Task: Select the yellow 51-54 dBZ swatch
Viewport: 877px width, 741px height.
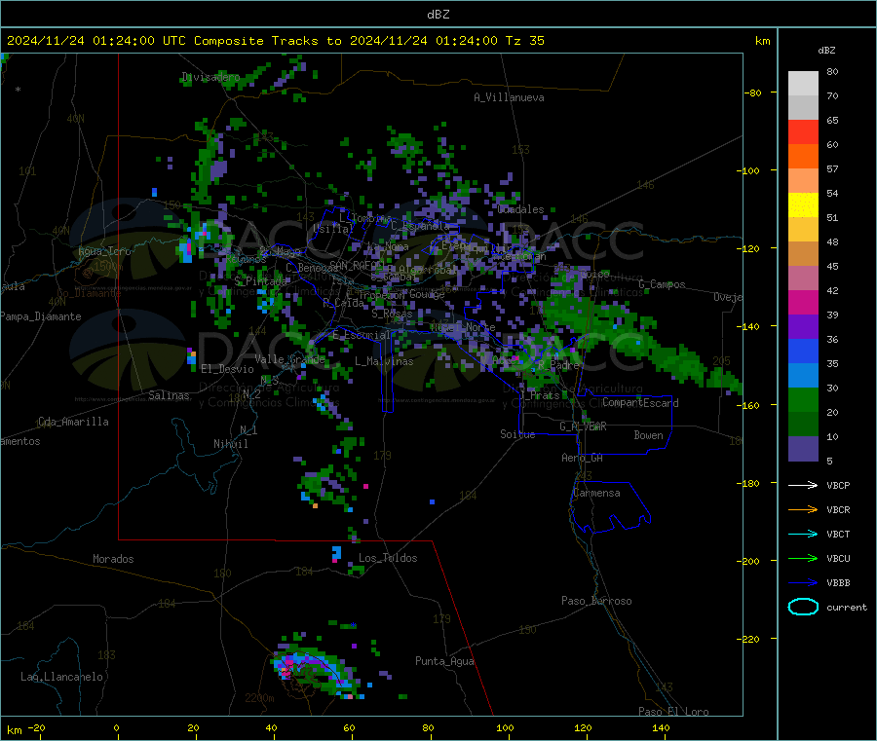Action: tap(803, 205)
